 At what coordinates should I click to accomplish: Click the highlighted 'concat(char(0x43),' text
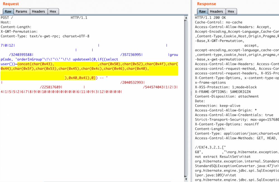36,64
